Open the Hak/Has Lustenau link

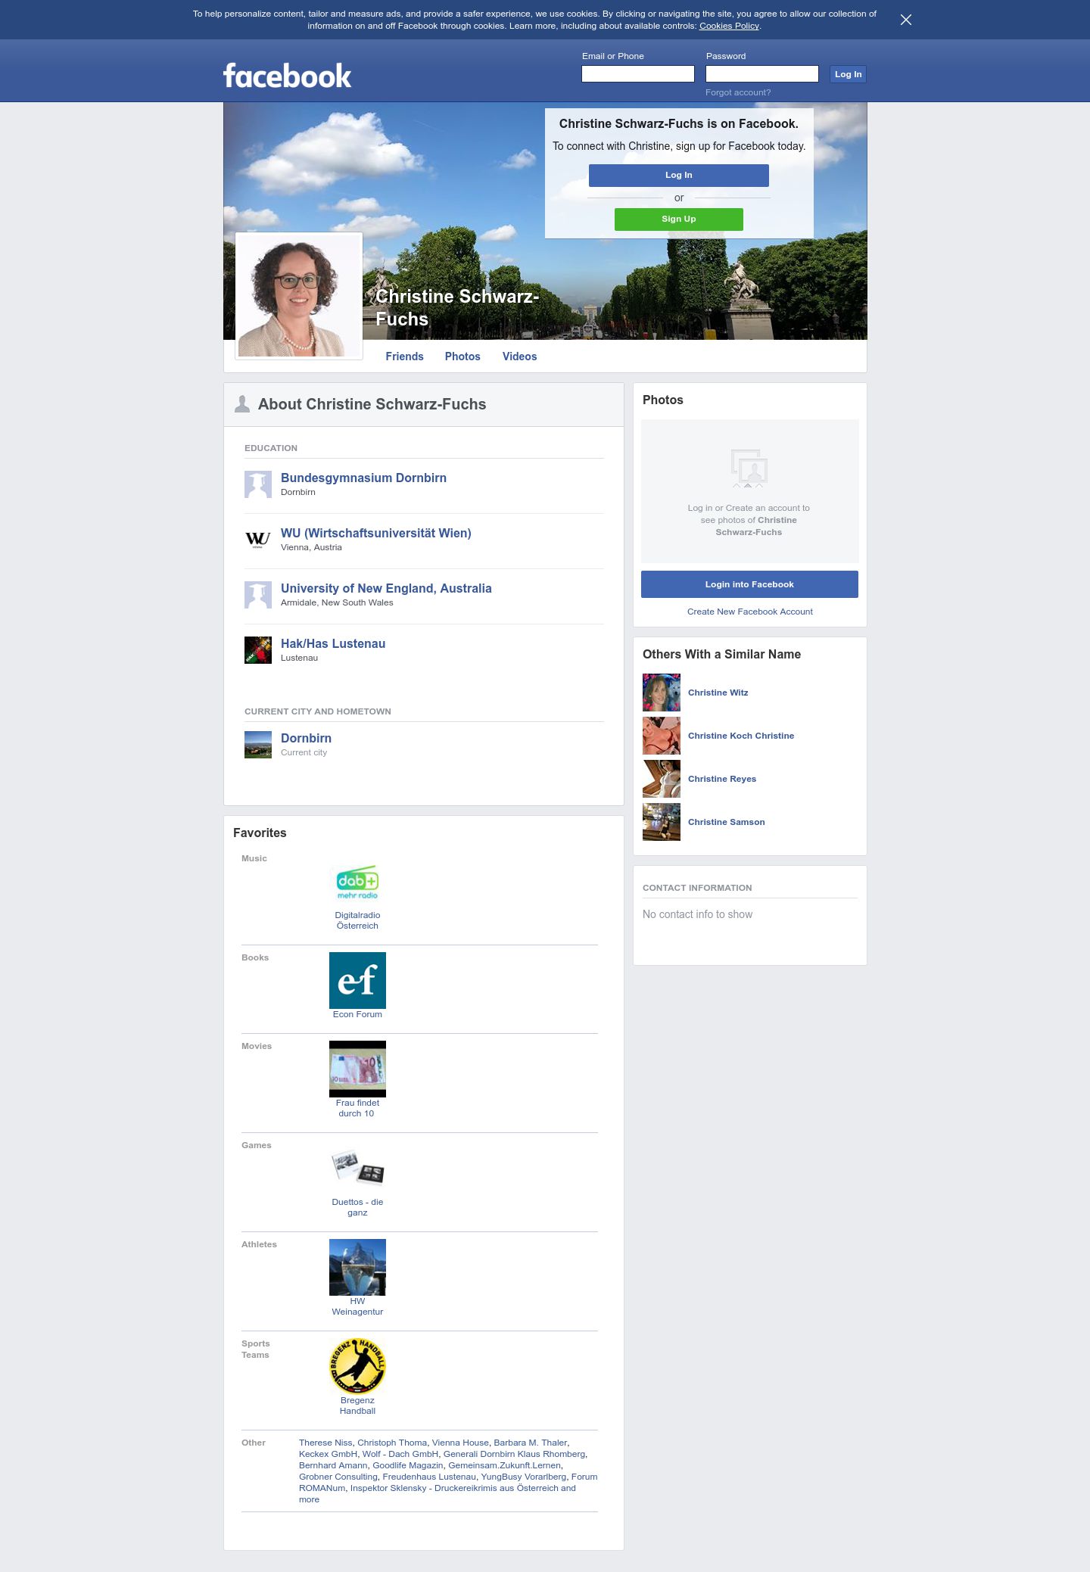click(333, 643)
